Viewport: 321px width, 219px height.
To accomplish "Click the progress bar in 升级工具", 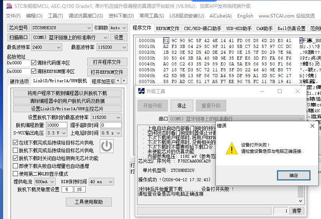I will (204, 211).
